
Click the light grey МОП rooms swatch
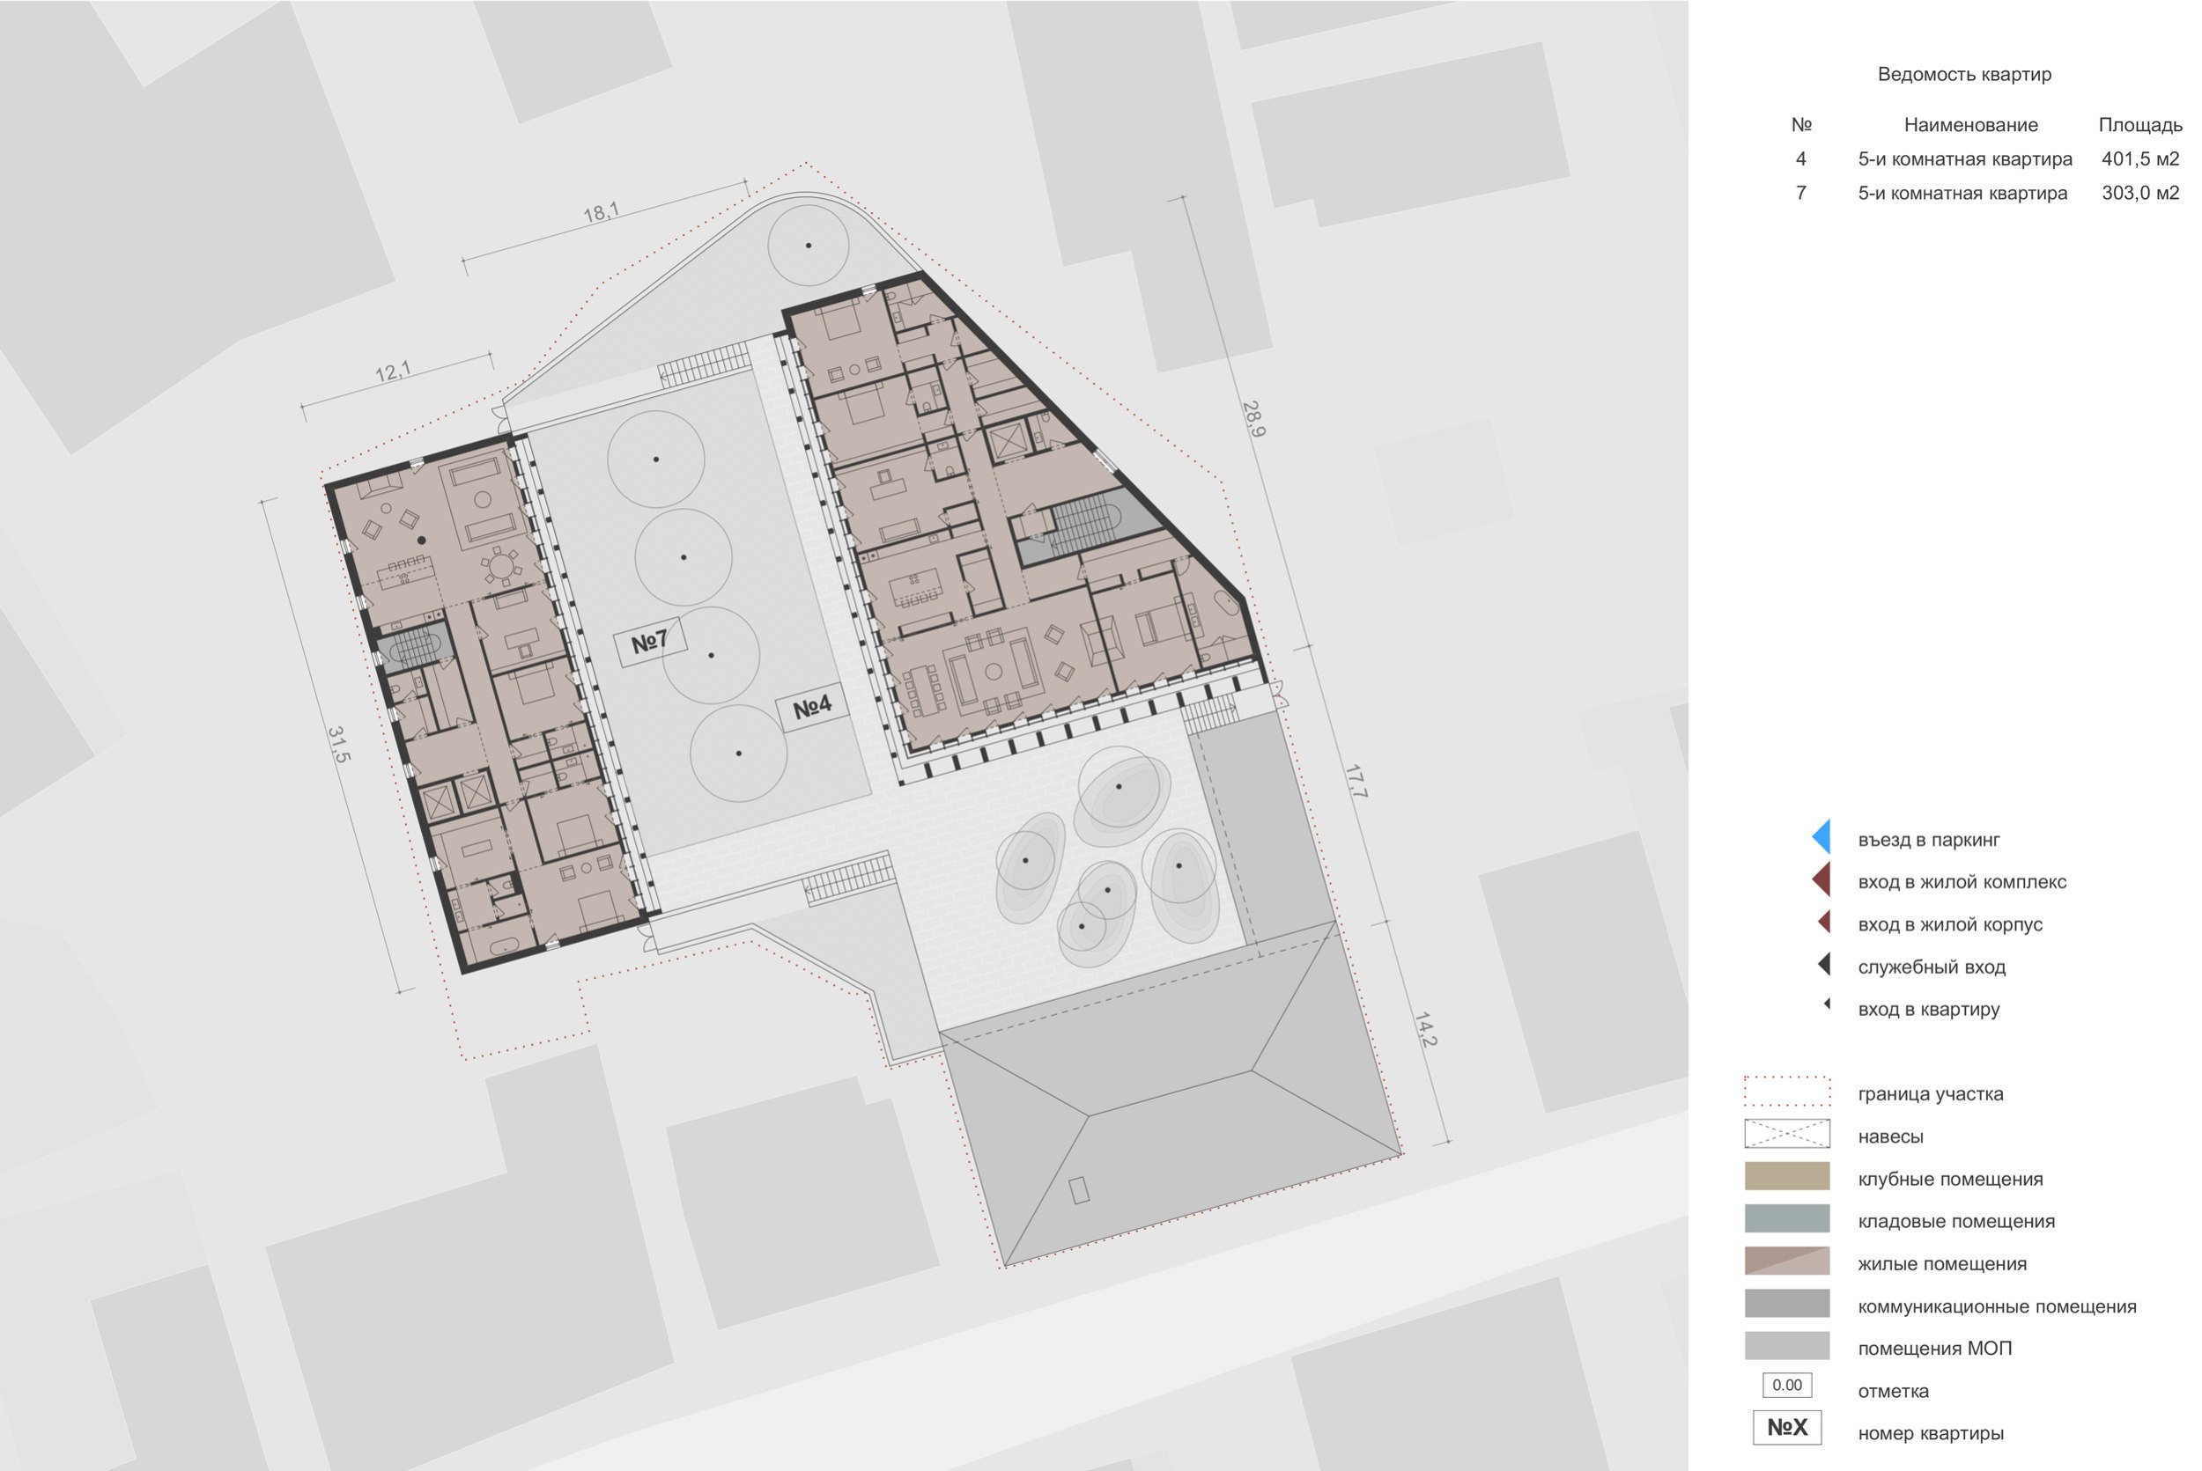click(1786, 1345)
